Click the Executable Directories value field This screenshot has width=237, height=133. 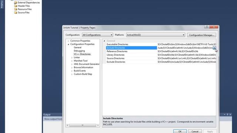tap(187, 44)
